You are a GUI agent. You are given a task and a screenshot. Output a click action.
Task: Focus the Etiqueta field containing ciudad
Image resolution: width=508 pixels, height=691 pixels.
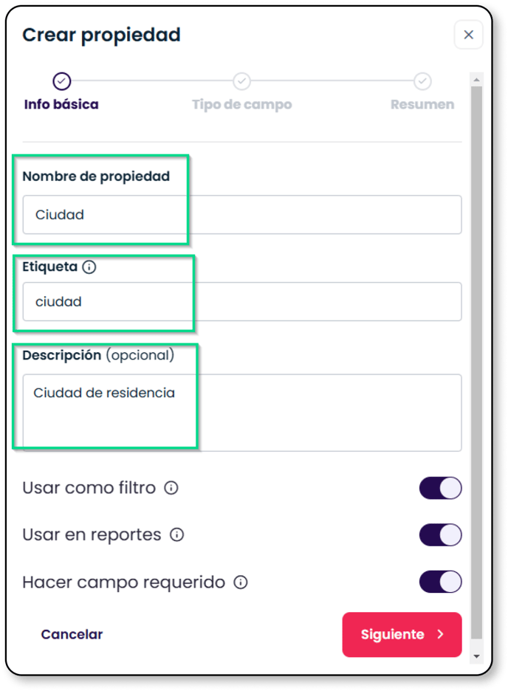[x=242, y=301]
